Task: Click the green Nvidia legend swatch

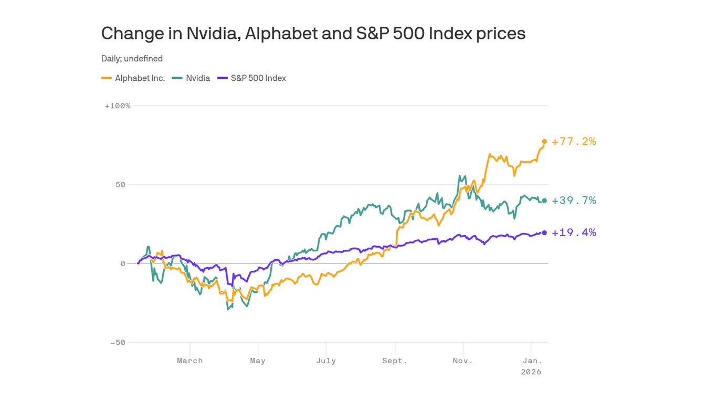Action: tap(177, 78)
